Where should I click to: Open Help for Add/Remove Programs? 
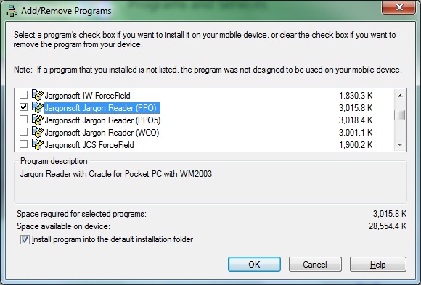coord(378,265)
